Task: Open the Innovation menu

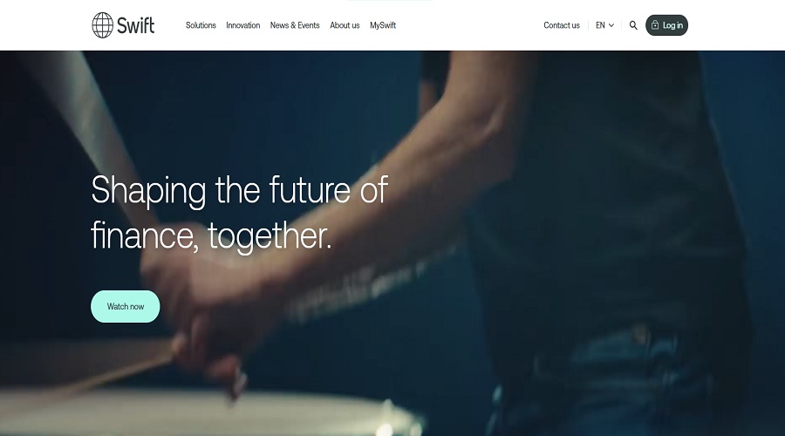Action: coord(242,25)
